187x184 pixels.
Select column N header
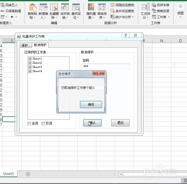click(x=162, y=41)
